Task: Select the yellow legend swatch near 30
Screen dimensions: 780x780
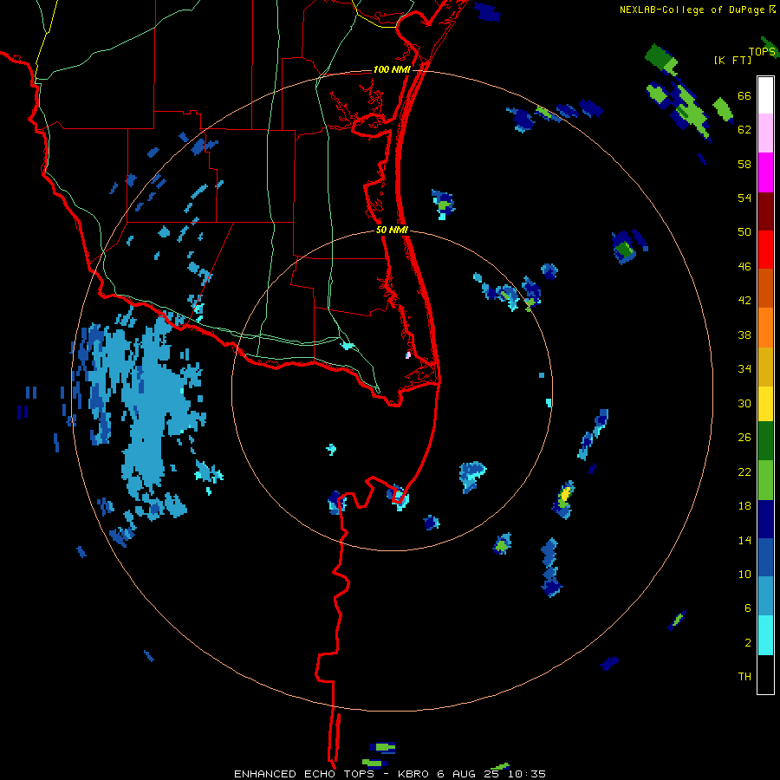Action: pos(765,403)
